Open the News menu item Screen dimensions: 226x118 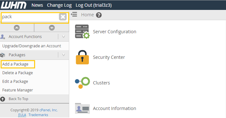pos(37,5)
